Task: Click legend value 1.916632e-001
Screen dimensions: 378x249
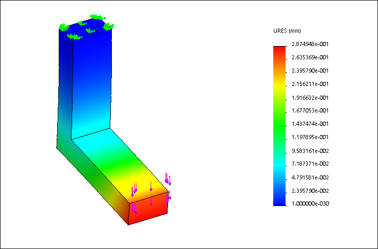Action: pos(310,98)
